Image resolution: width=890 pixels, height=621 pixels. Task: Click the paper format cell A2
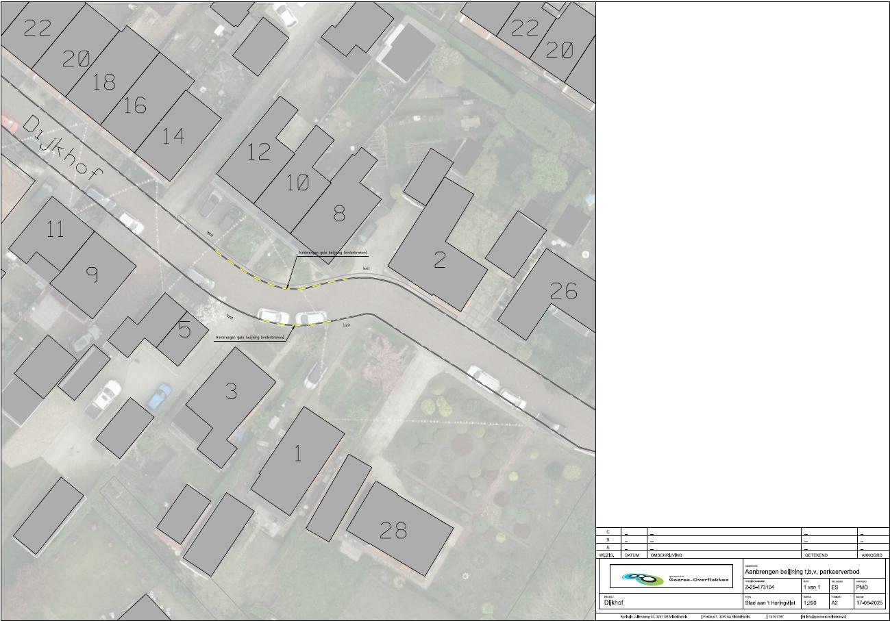click(835, 603)
